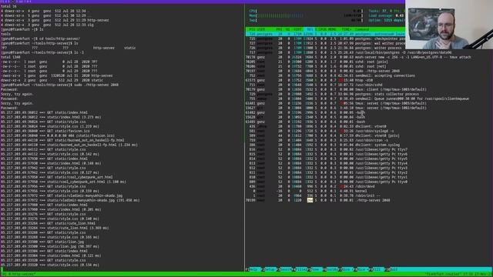This screenshot has width=493, height=277.
Task: Click GET static/cool_cyberpunk_art.html log line
Action: 57,177
